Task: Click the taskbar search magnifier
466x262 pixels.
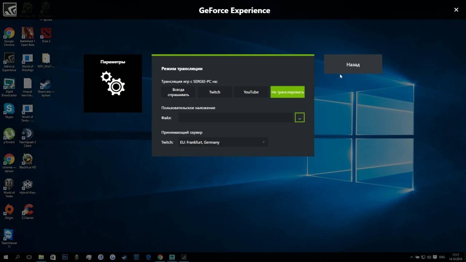Action: coord(17,257)
